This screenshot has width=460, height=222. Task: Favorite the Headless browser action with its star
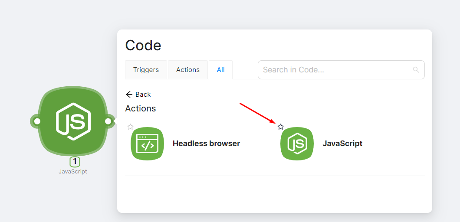click(x=131, y=127)
